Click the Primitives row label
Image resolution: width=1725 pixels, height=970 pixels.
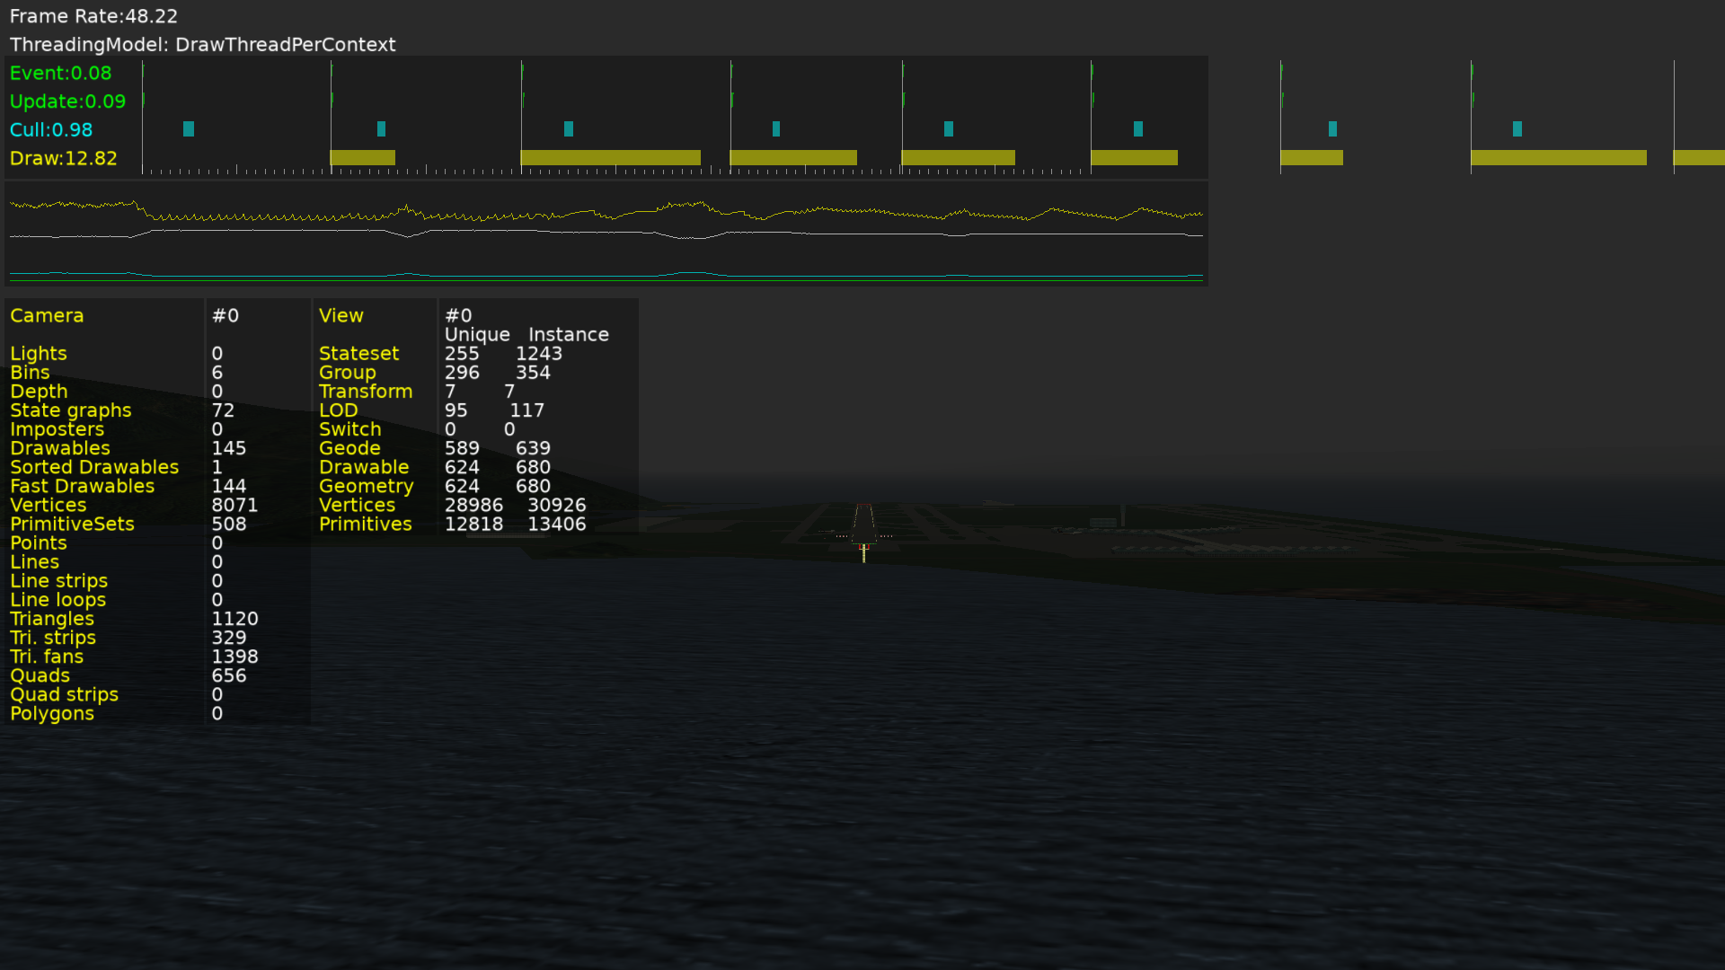[x=365, y=525]
